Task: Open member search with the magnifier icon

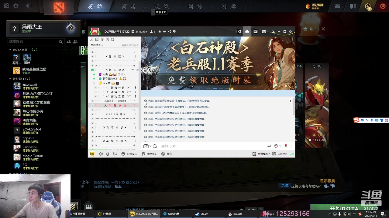Action: tap(112, 39)
